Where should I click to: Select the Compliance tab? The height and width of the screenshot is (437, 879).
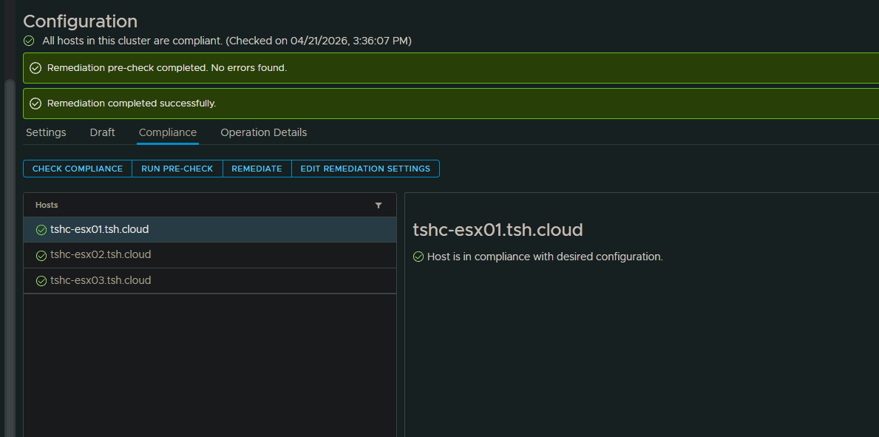[168, 132]
